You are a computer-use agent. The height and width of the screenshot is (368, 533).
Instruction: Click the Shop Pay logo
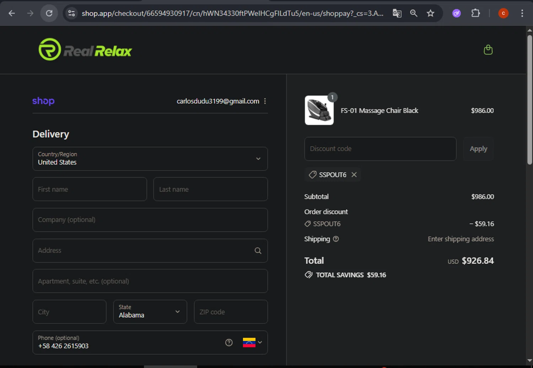[43, 101]
